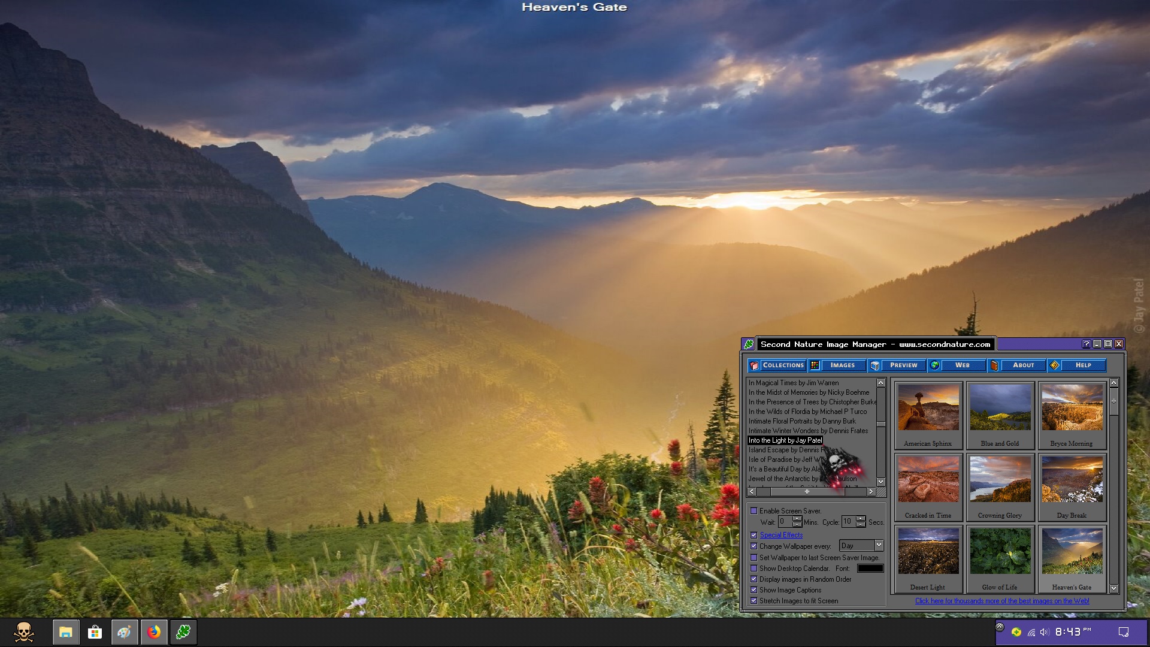This screenshot has width=1150, height=647.
Task: Open Firefox from the taskbar
Action: tap(154, 632)
